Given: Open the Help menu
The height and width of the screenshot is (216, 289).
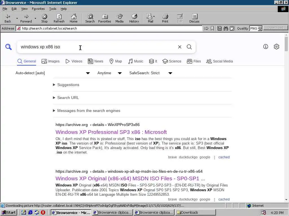Looking at the screenshot, I should pyautogui.click(x=64, y=9).
